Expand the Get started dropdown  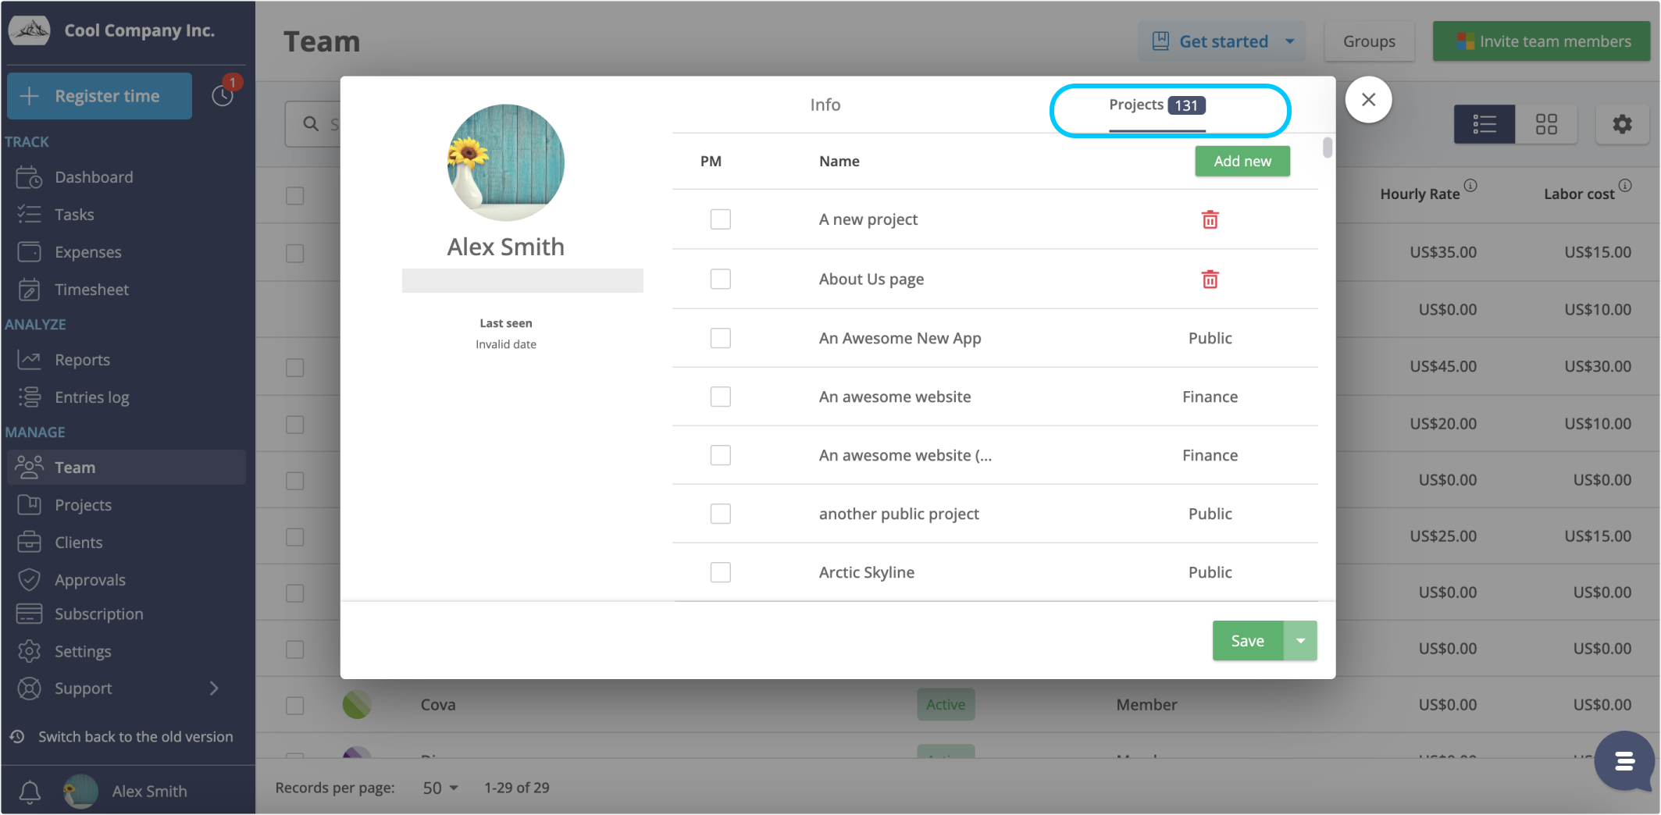coord(1290,41)
